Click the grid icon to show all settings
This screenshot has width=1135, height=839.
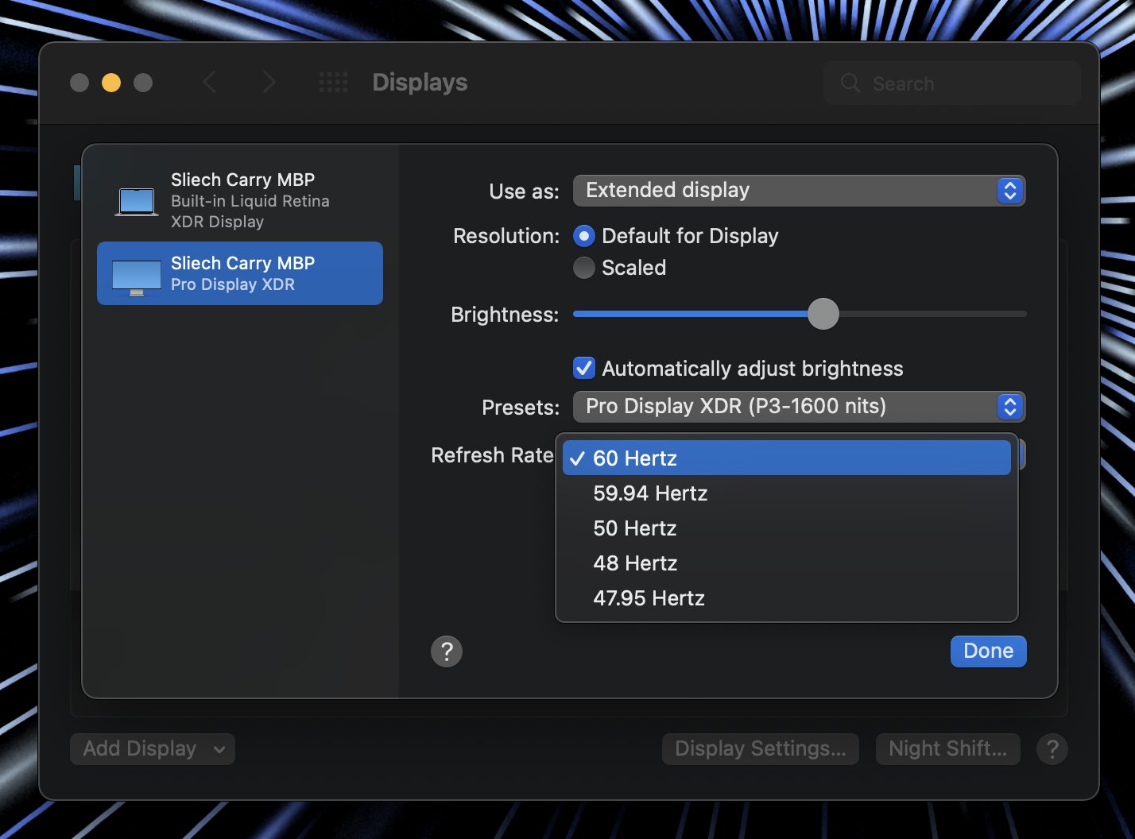tap(333, 82)
